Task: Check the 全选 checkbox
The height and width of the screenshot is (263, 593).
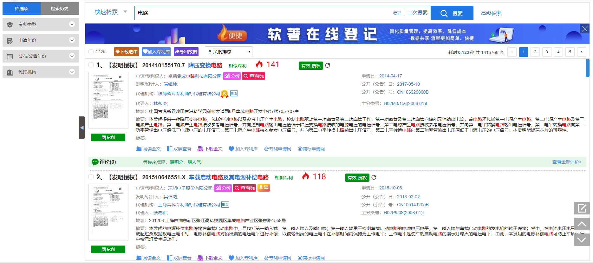Action: pyautogui.click(x=91, y=52)
